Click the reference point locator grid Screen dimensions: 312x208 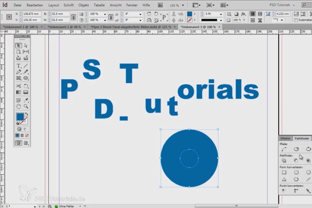[9, 17]
